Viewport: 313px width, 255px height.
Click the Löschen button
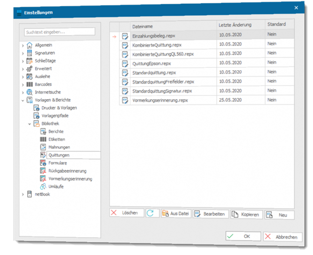[x=127, y=213]
